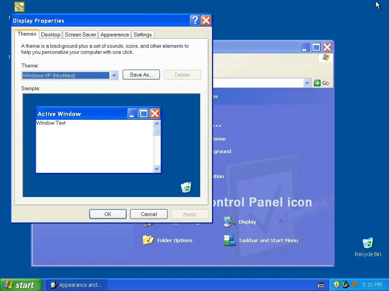Click the sample Active Window close icon
Viewport: 389px width, 291px height.
(x=155, y=114)
